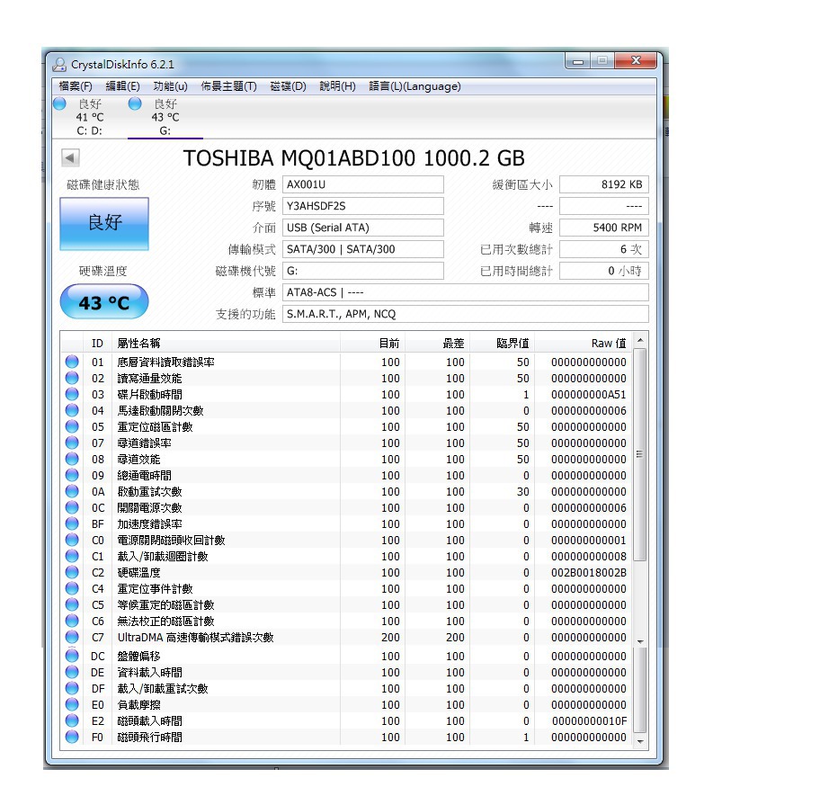Viewport: 820px width, 805px height.
Task: Click the power on count field 6 次
Action: click(x=604, y=249)
